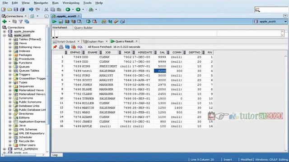This screenshot has width=289, height=162.
Task: Select the Recycle Bin tree item
Action: coord(27,141)
